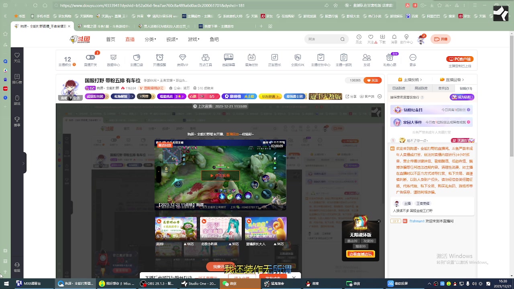This screenshot has width=514, height=289.
Task: Switch to the 贵宾(2) tab
Action: [x=443, y=88]
